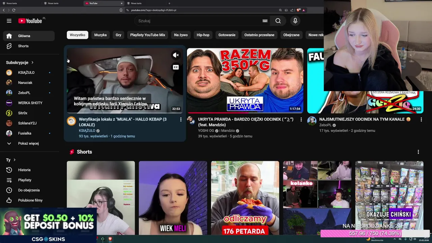Select the Muzyka filter chip
This screenshot has height=243, width=432.
coord(101,35)
